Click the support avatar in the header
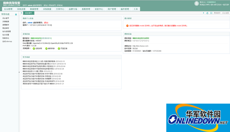The image size is (230, 132). point(196,4)
